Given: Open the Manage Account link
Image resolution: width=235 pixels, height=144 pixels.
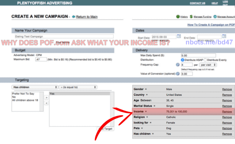Looking at the screenshot, I should [x=226, y=17].
